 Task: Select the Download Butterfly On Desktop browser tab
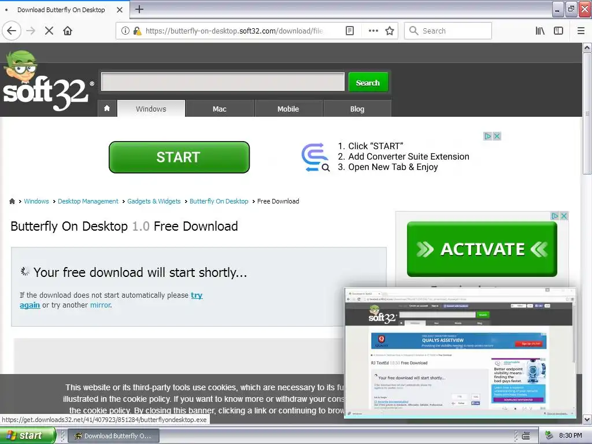tap(61, 10)
